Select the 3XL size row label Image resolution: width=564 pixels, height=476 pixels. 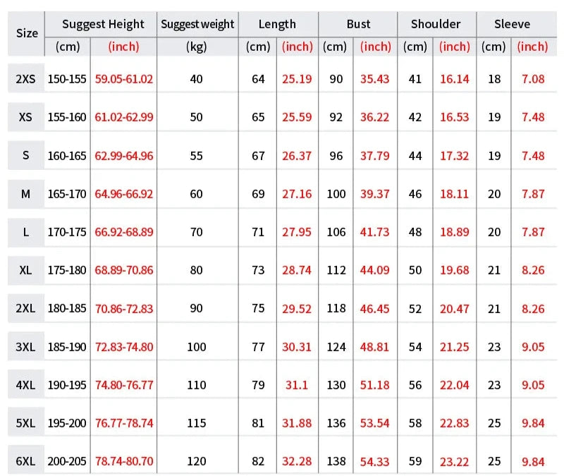coord(25,346)
